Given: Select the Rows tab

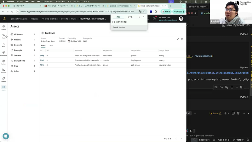Looking at the screenshot, I should coord(43,45).
